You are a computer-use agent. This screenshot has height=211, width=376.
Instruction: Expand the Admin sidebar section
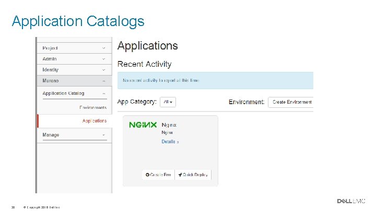(x=74, y=59)
